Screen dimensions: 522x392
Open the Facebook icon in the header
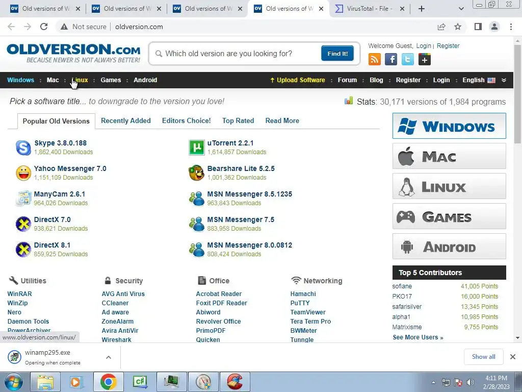(x=391, y=59)
